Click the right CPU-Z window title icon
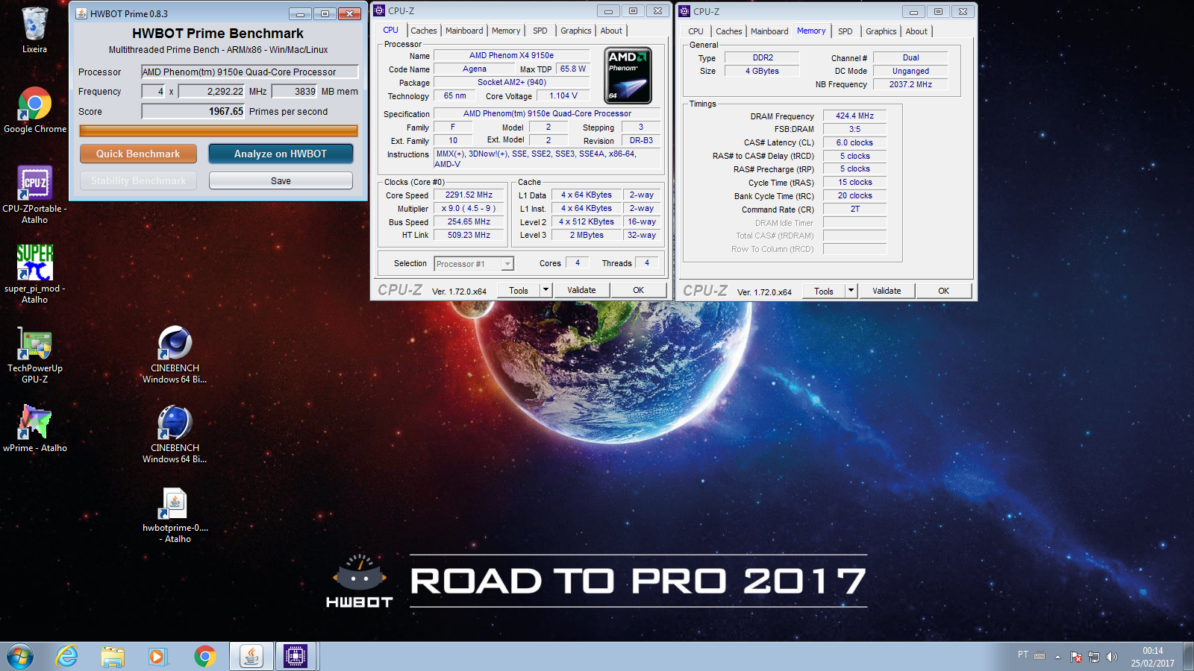 pos(684,11)
